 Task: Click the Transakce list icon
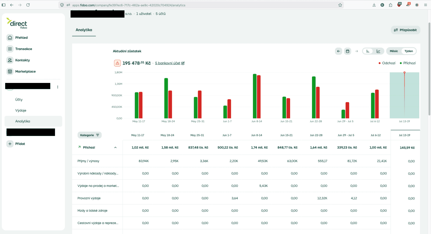[x=10, y=49]
